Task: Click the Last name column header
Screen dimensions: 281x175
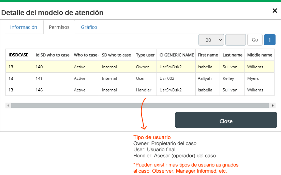Action: coord(232,55)
